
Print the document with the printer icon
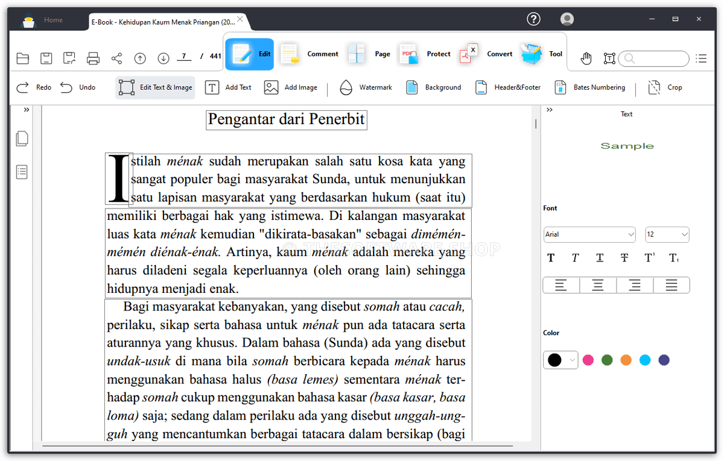pyautogui.click(x=93, y=58)
